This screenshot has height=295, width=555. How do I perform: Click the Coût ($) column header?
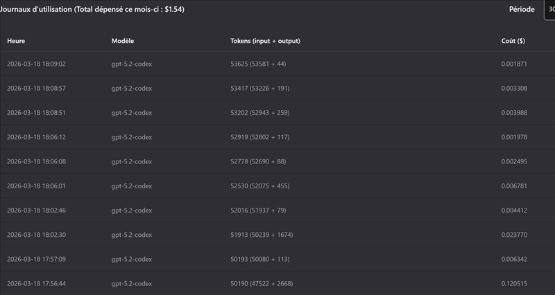(513, 41)
